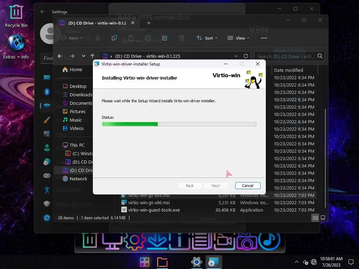This screenshot has width=359, height=269.
Task: Click the disabled Next button in setup
Action: point(216,186)
